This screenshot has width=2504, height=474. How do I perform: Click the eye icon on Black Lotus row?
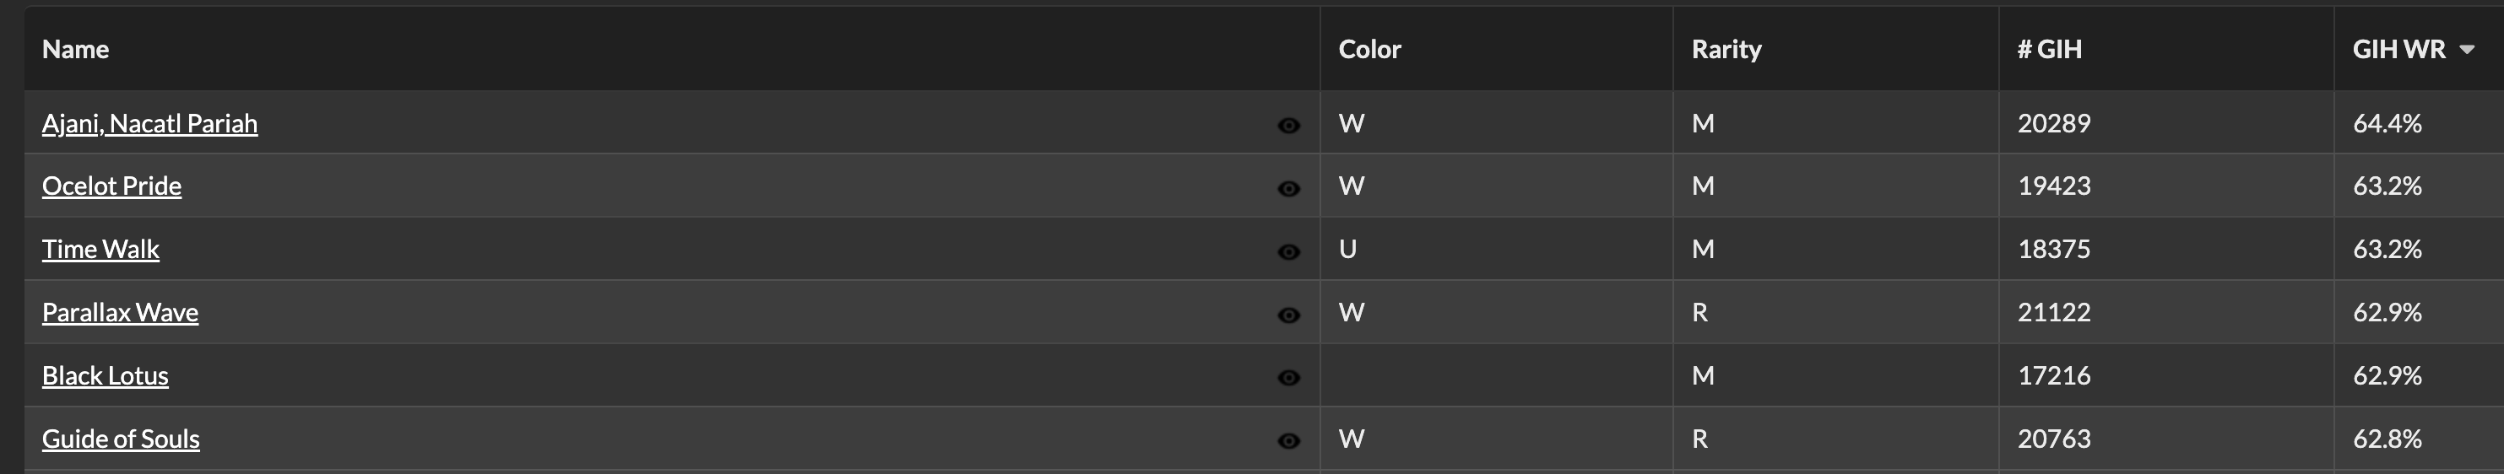pos(1288,378)
